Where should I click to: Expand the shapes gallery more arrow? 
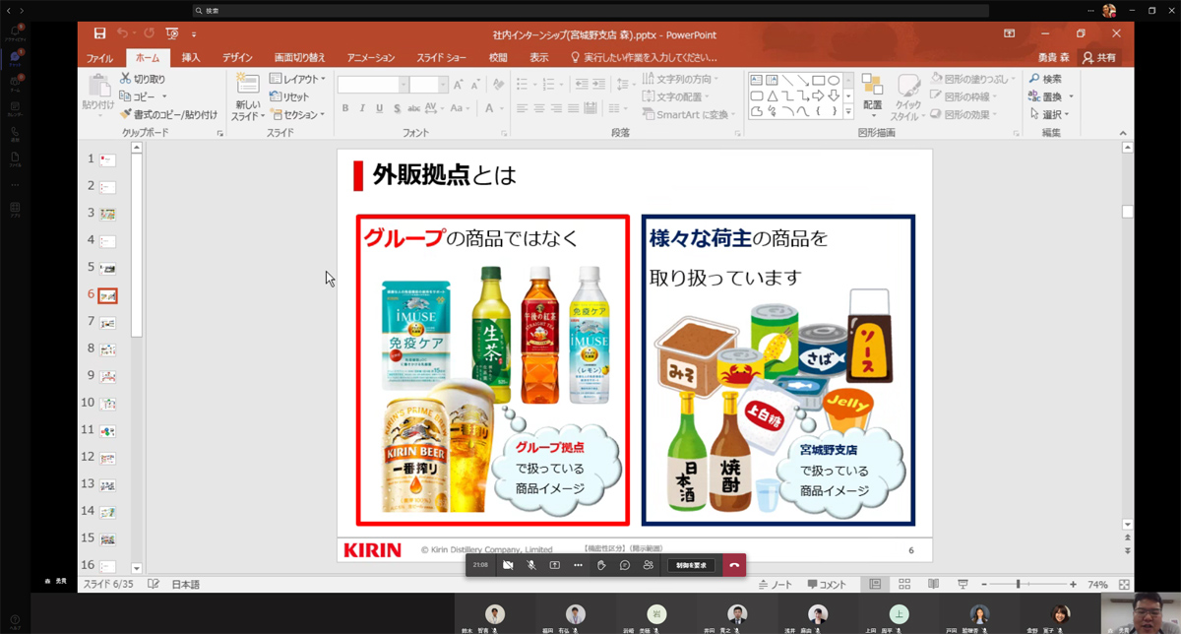pyautogui.click(x=848, y=113)
